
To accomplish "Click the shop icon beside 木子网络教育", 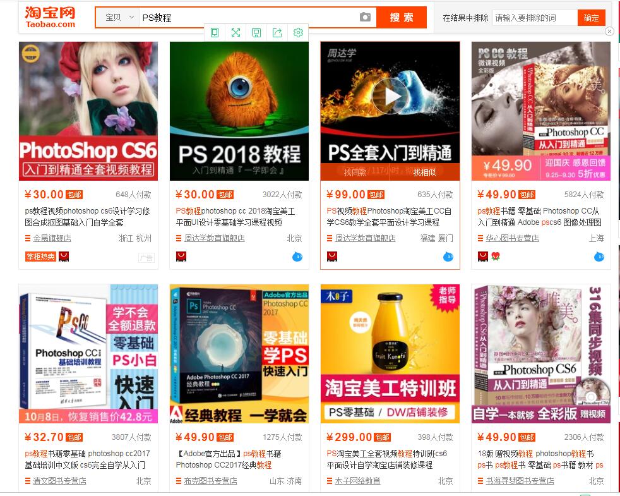I will pos(330,481).
